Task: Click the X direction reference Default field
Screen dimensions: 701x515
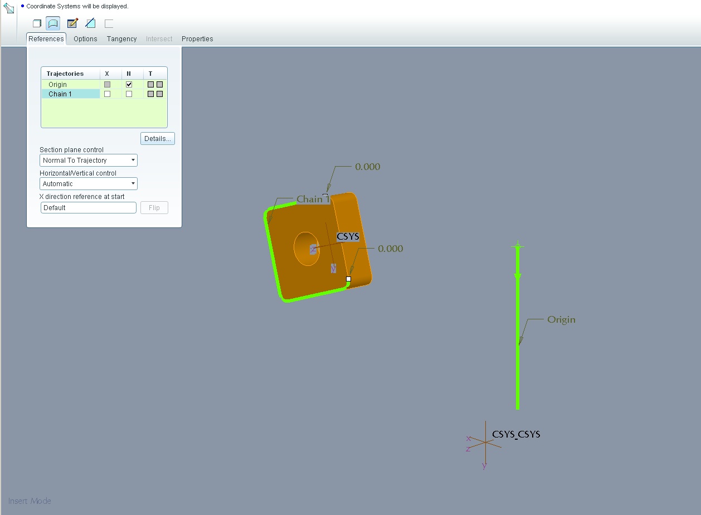Action: (x=88, y=207)
